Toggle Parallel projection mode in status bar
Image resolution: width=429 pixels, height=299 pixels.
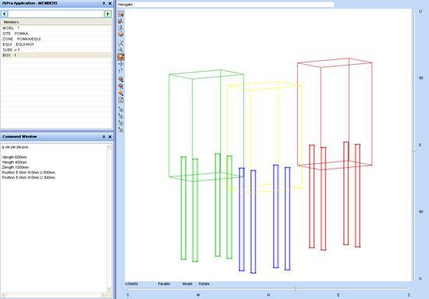click(164, 283)
